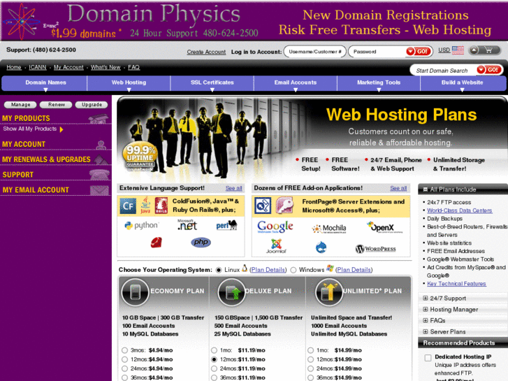The image size is (508, 381).
Task: Click the US flag currency icon
Action: coord(458,50)
